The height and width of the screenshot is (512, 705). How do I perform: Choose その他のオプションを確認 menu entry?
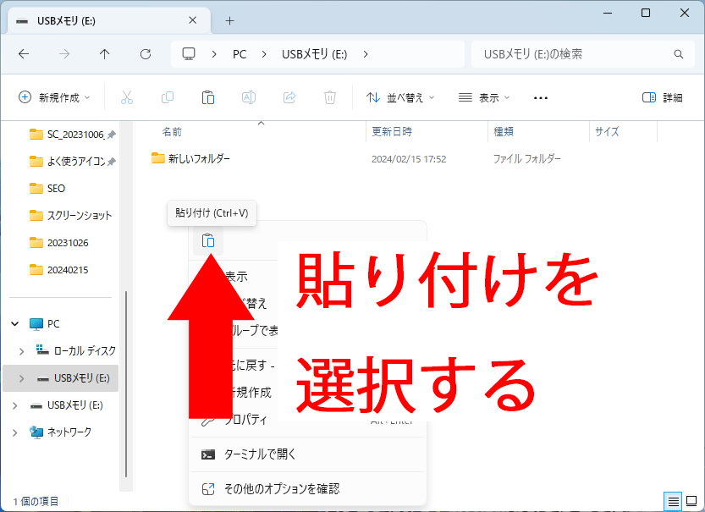point(281,488)
